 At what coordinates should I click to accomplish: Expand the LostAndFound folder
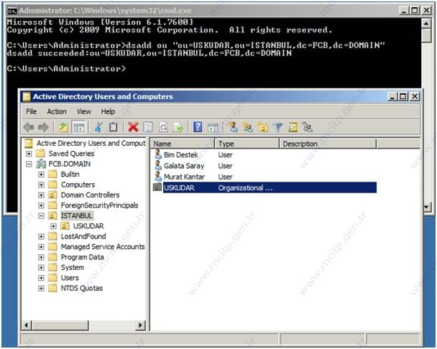tap(41, 236)
